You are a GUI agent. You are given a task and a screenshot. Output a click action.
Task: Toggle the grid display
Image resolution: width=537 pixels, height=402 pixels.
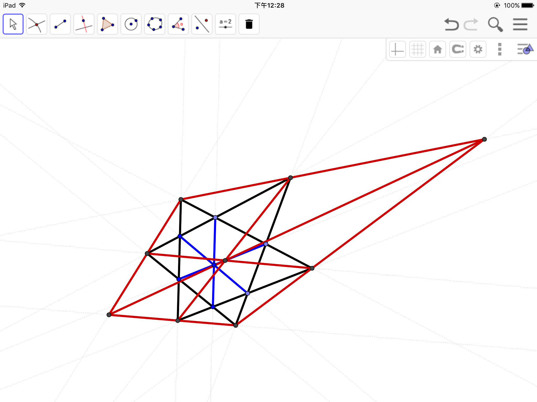(418, 49)
